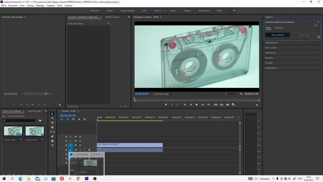The width and height of the screenshot is (323, 182).
Task: Add a marker in Program monitor
Action: [x=166, y=105]
